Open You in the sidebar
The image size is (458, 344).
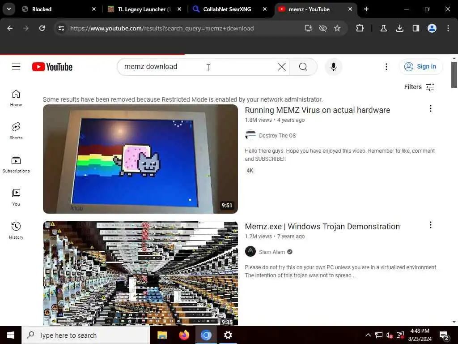click(x=16, y=198)
